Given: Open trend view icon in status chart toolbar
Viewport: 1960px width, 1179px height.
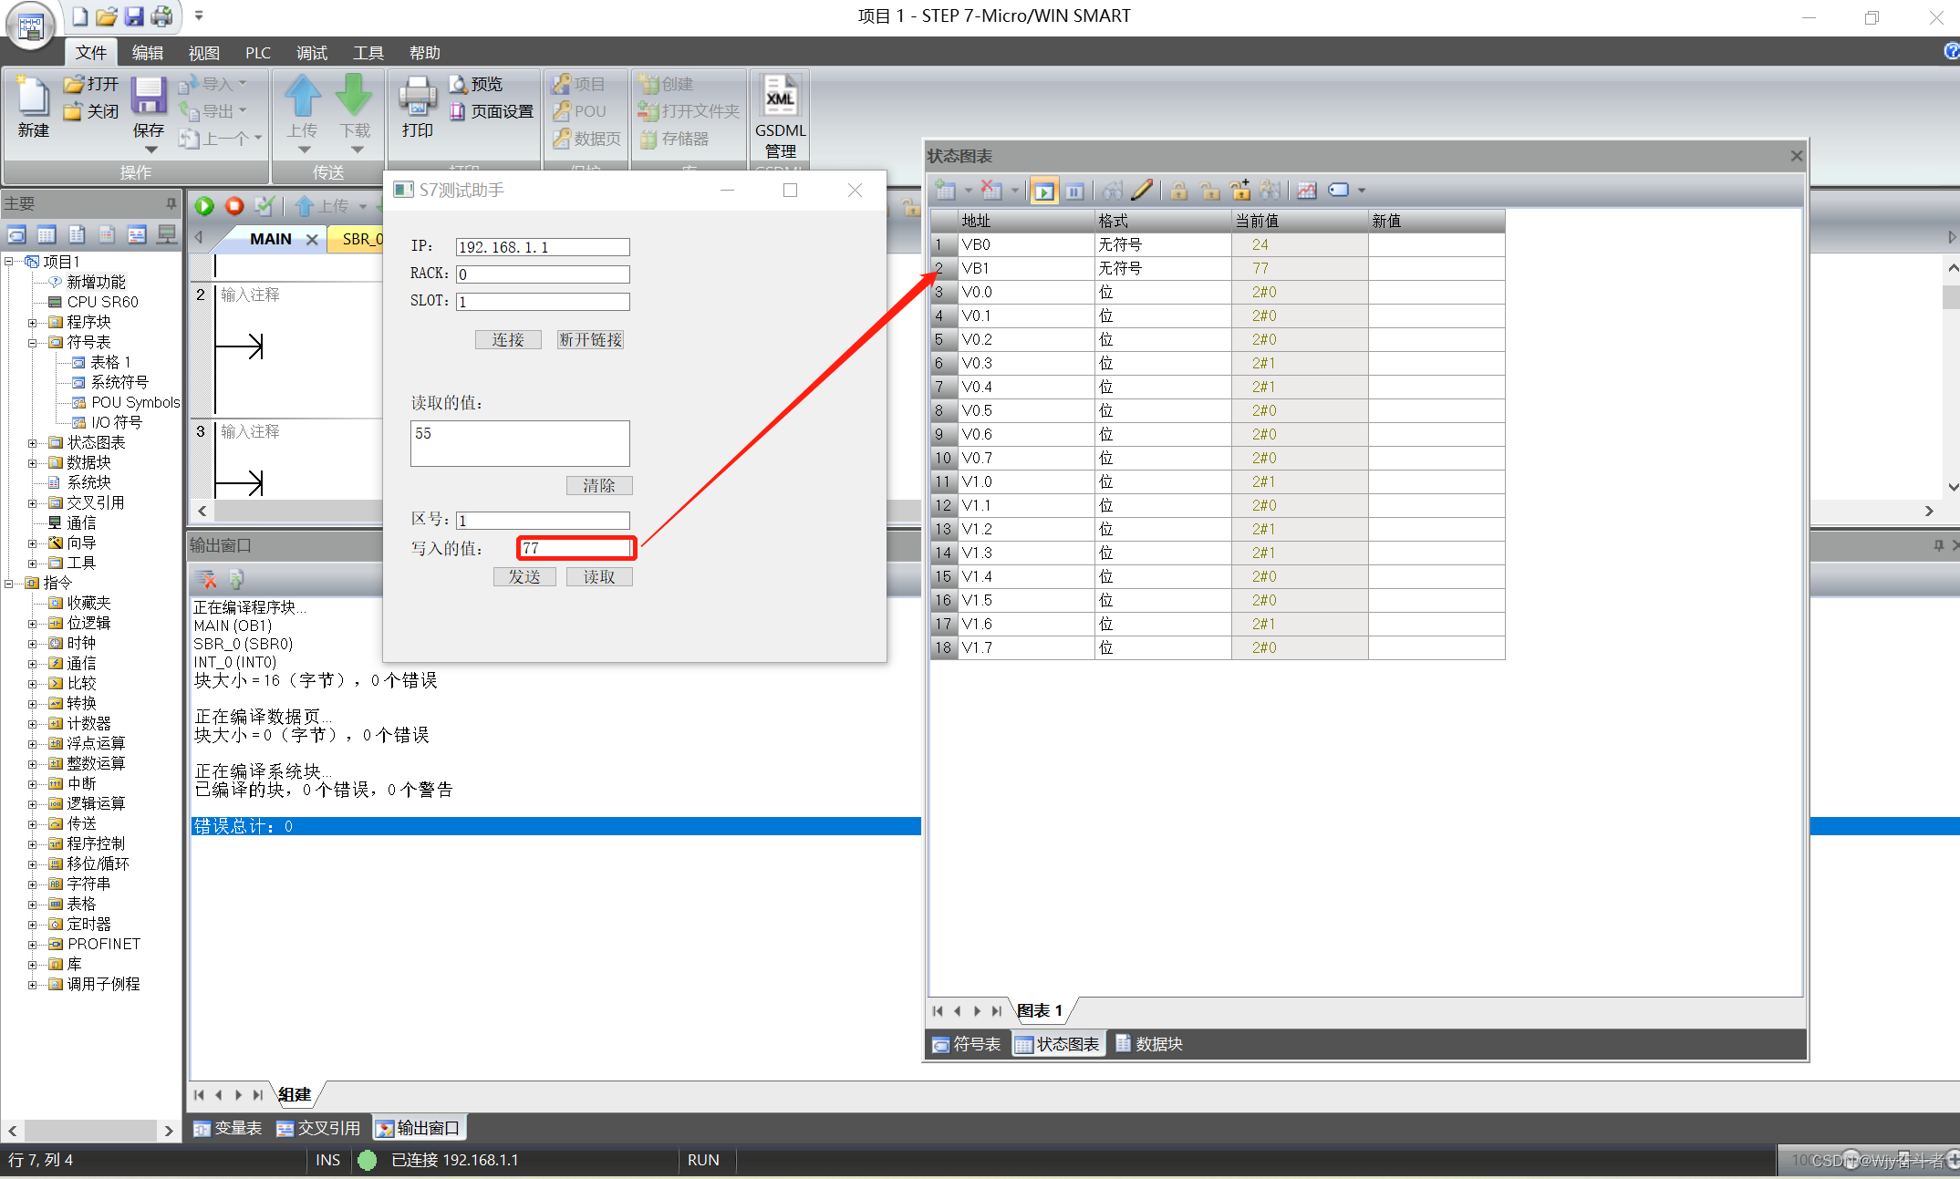Looking at the screenshot, I should [1307, 191].
